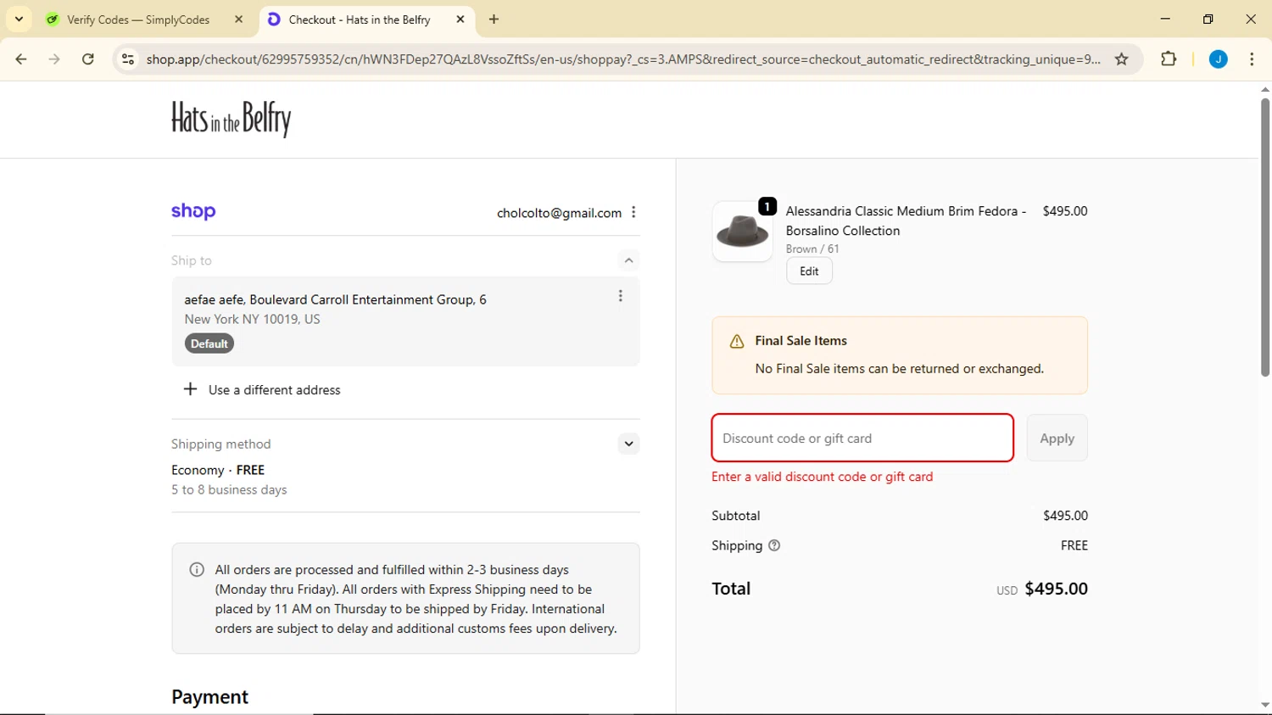Select the New York default address card

point(405,321)
